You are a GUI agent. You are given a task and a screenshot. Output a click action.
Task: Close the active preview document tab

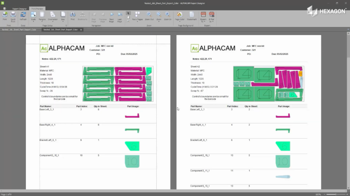click(81, 30)
